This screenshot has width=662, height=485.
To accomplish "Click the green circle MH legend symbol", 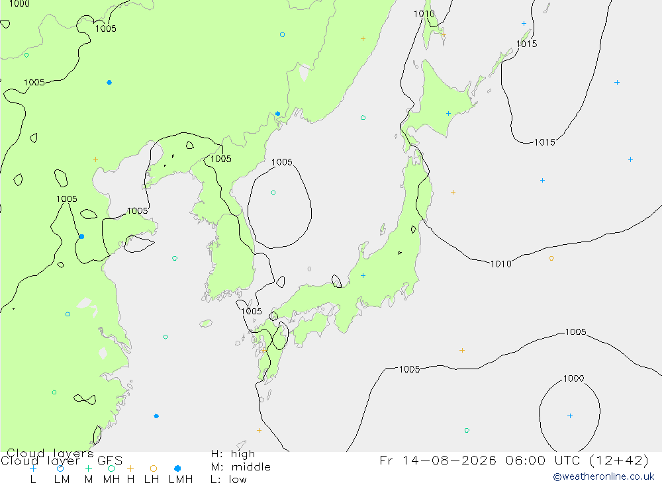I will click(x=111, y=468).
